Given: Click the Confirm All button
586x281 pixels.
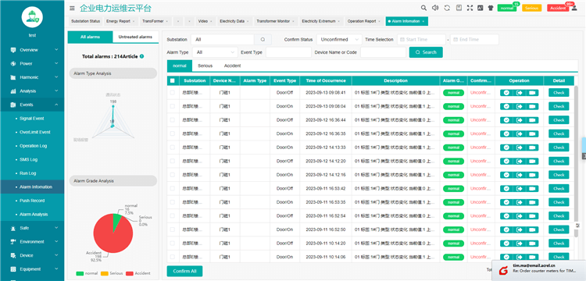Looking at the screenshot, I should [x=184, y=271].
